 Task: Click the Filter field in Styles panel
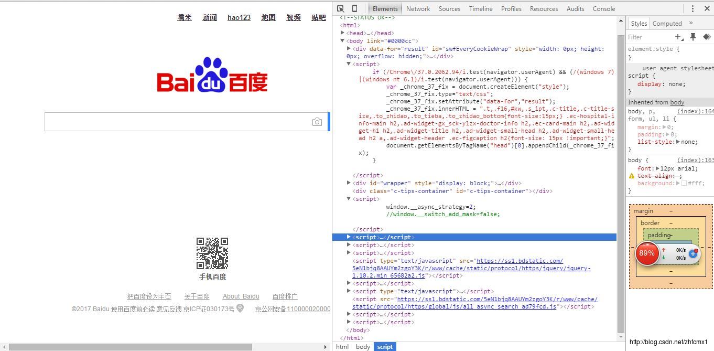pyautogui.click(x=650, y=37)
